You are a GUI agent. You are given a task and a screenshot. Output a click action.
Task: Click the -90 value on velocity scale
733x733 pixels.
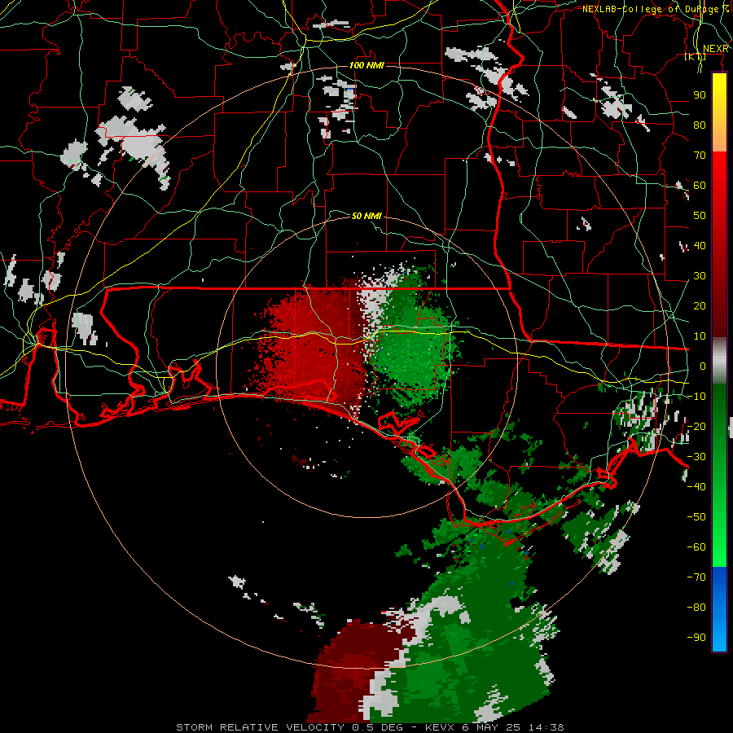point(696,638)
